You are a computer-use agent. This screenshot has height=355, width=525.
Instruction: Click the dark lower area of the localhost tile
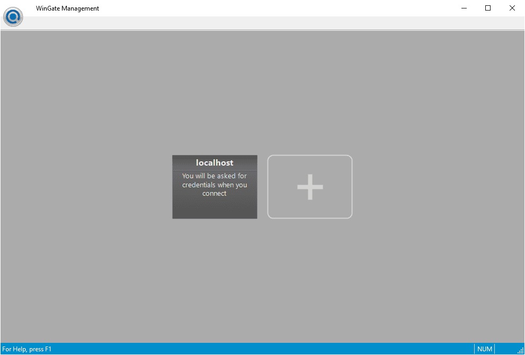tap(215, 209)
